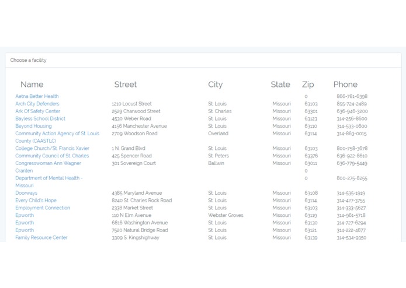406x288 pixels.
Task: Click zip cell '63301'
Action: (x=311, y=111)
